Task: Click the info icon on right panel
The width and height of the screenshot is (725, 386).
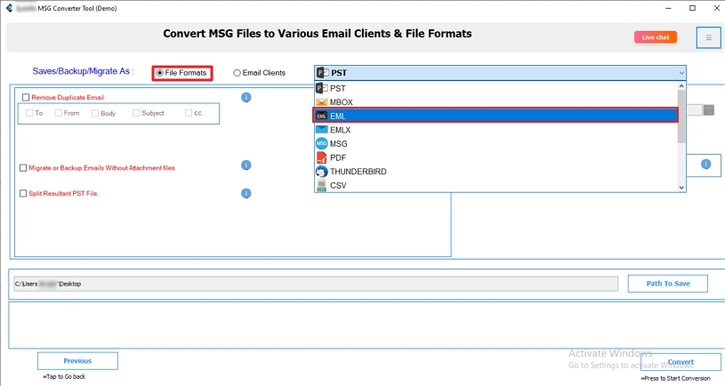Action: (705, 165)
